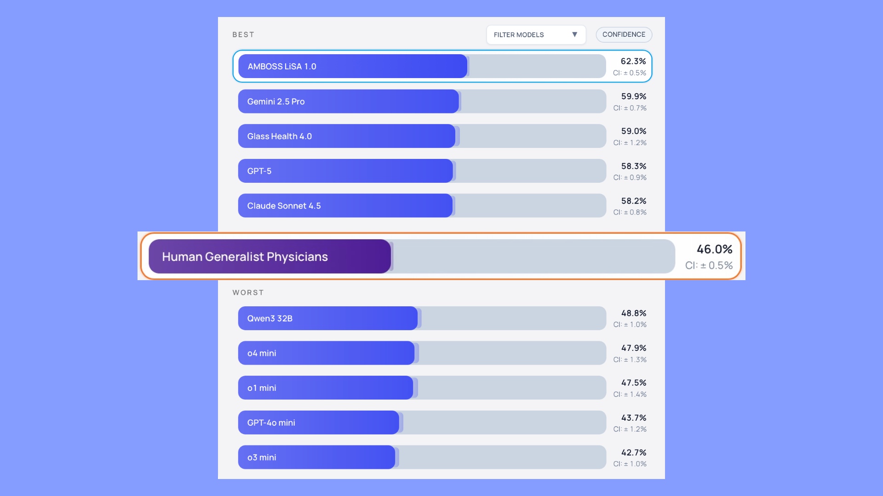Click the Gemini 2.5 Pro bar
Viewport: 883px width, 496px height.
(x=348, y=101)
